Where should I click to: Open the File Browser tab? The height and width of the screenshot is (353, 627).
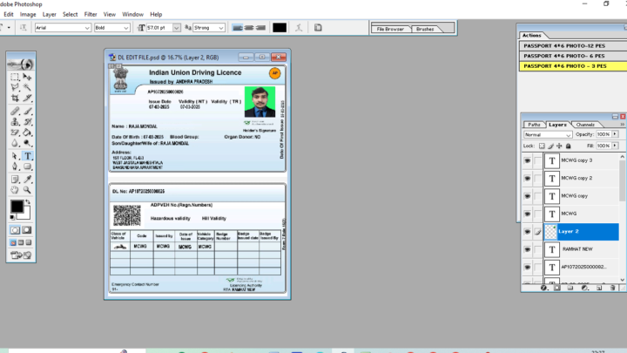[x=390, y=29]
